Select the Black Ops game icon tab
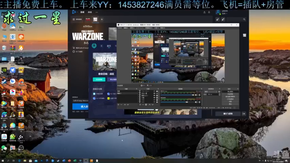 coord(88,19)
